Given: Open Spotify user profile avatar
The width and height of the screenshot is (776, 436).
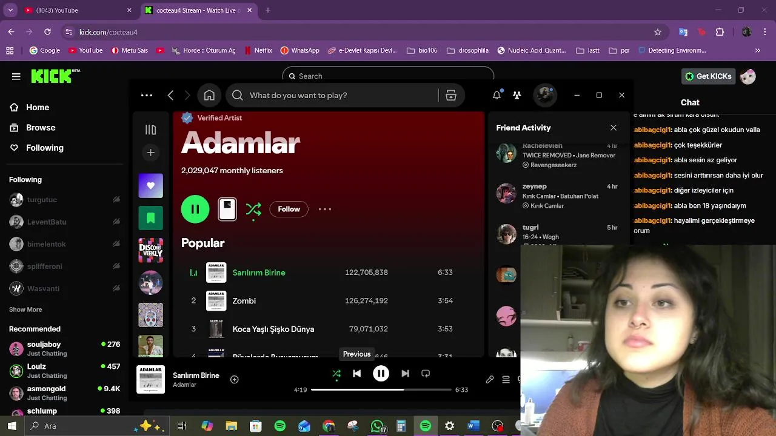Looking at the screenshot, I should click(545, 95).
